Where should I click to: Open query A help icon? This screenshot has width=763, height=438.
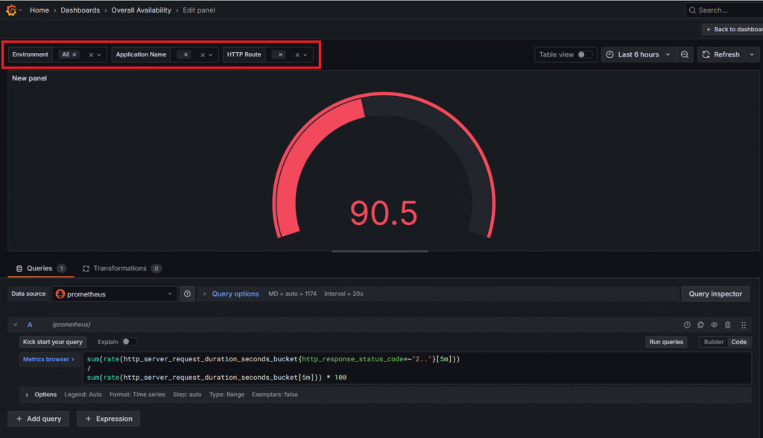tap(686, 325)
